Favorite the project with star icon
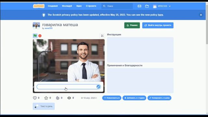This screenshot has width=208, height=117. [46, 98]
